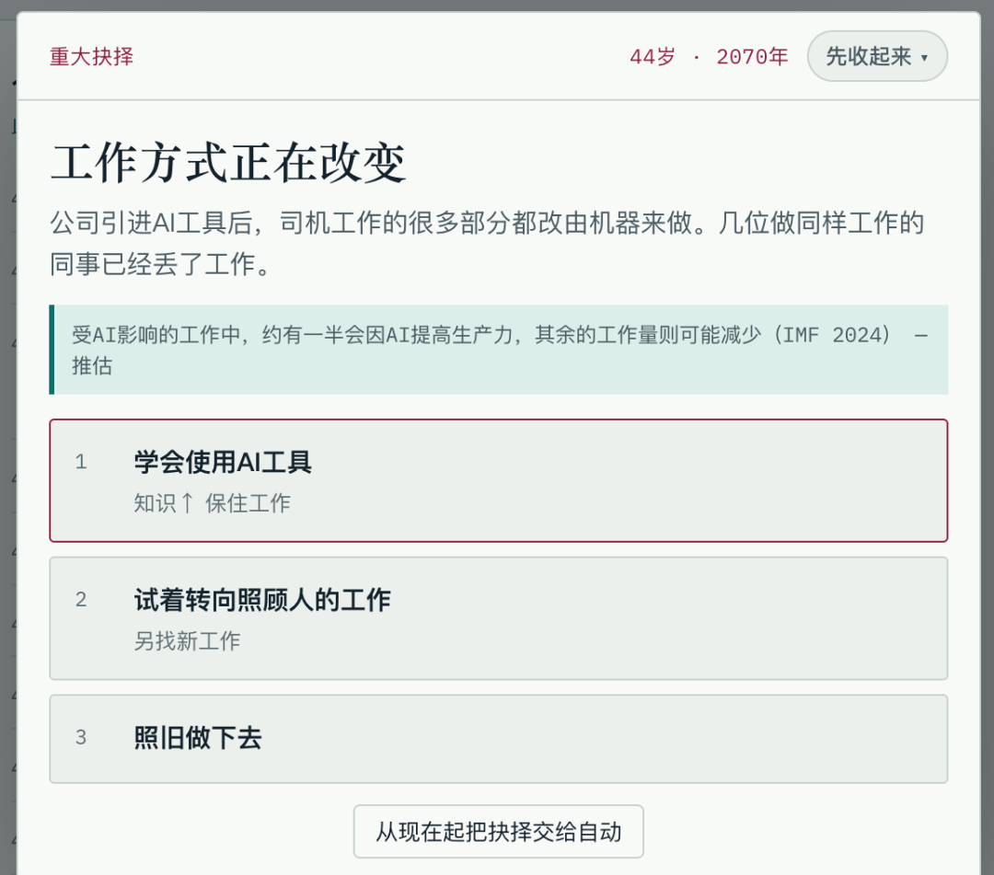
Task: Choose option 3 照旧做下去
Action: click(x=498, y=739)
